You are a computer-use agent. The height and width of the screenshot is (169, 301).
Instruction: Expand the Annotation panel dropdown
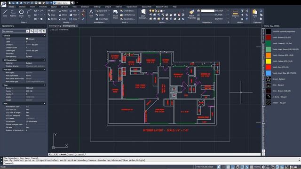tap(99, 23)
